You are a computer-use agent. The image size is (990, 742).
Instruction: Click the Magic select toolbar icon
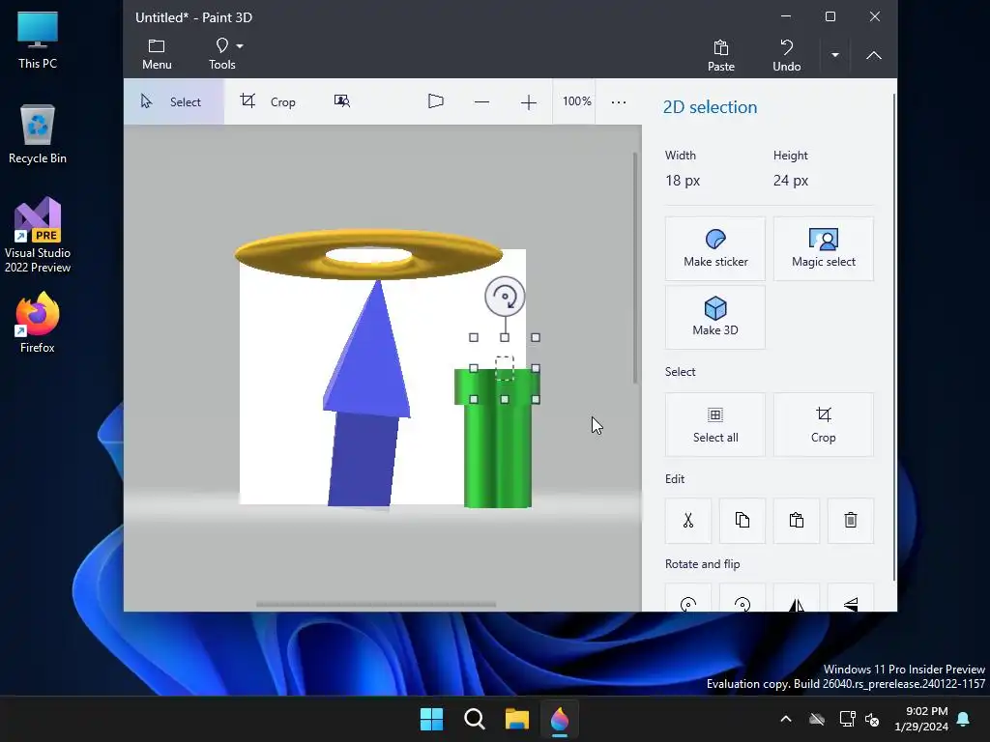point(341,101)
